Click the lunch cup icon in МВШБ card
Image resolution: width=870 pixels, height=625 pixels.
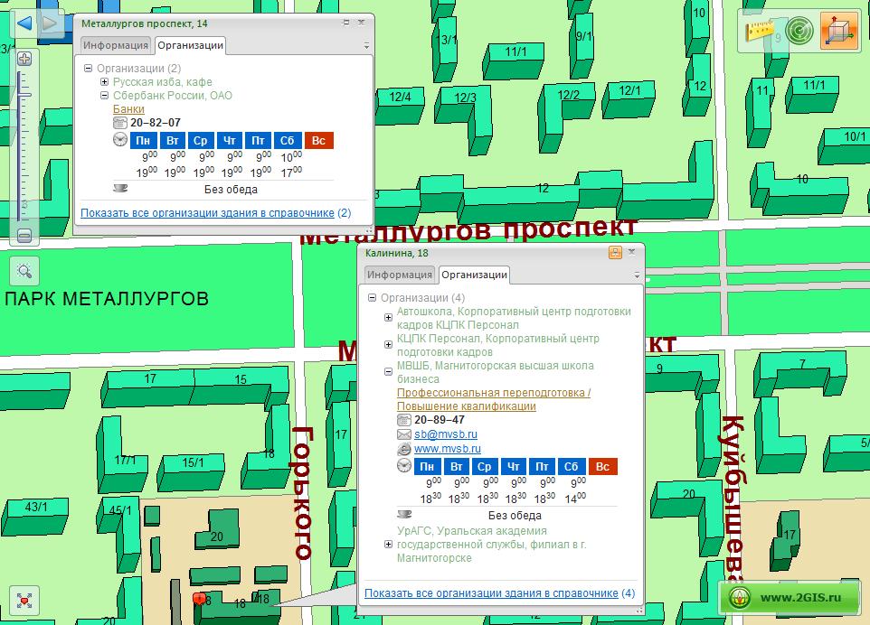(404, 514)
